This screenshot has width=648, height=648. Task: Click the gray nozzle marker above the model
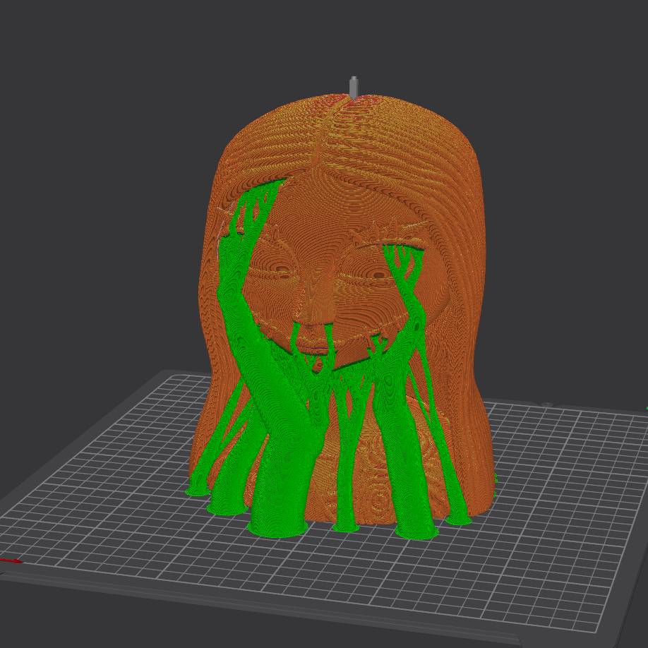353,88
